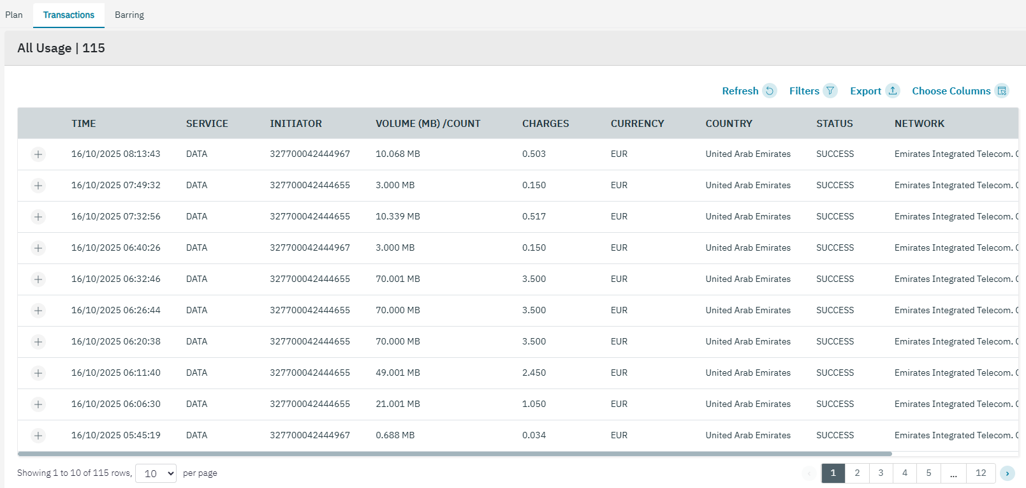Switch to the Barring tab

click(129, 15)
